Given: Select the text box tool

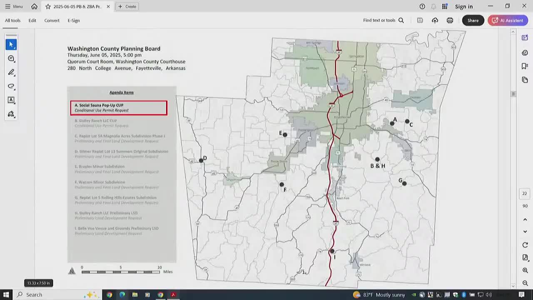Looking at the screenshot, I should pyautogui.click(x=11, y=100).
